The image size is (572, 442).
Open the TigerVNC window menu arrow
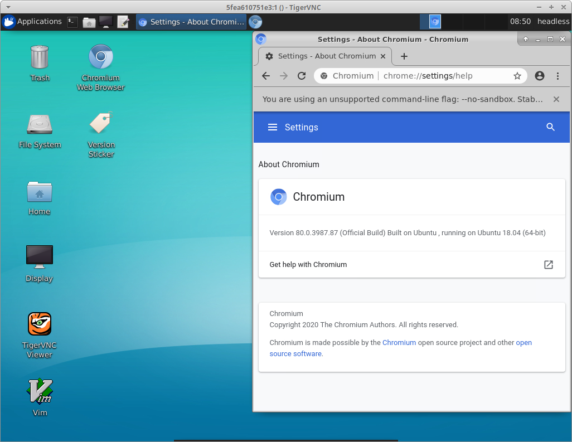coord(8,7)
